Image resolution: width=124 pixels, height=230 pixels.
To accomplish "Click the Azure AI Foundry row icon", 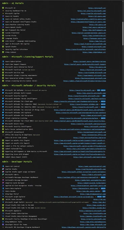I will (x=3, y=16).
